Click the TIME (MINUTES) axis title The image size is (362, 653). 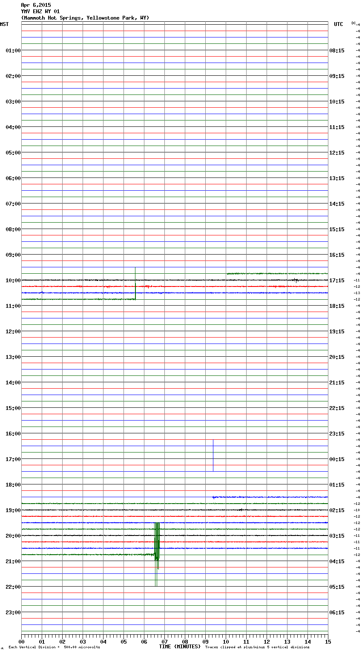click(x=180, y=647)
